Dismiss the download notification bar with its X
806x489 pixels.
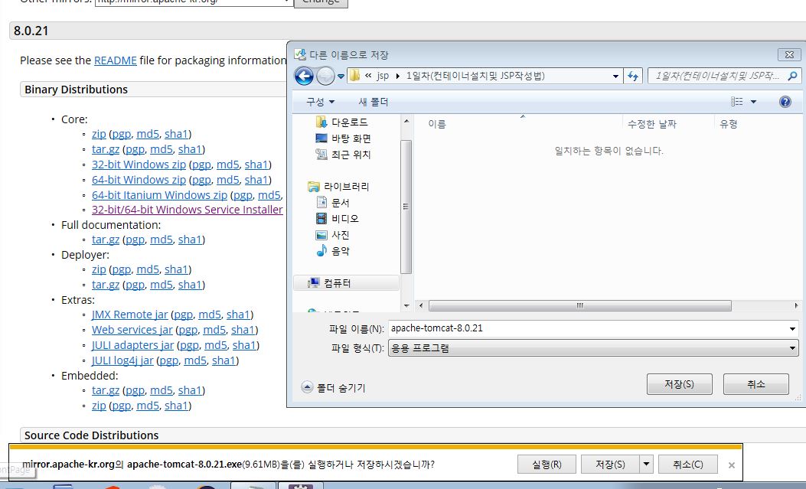click(732, 465)
